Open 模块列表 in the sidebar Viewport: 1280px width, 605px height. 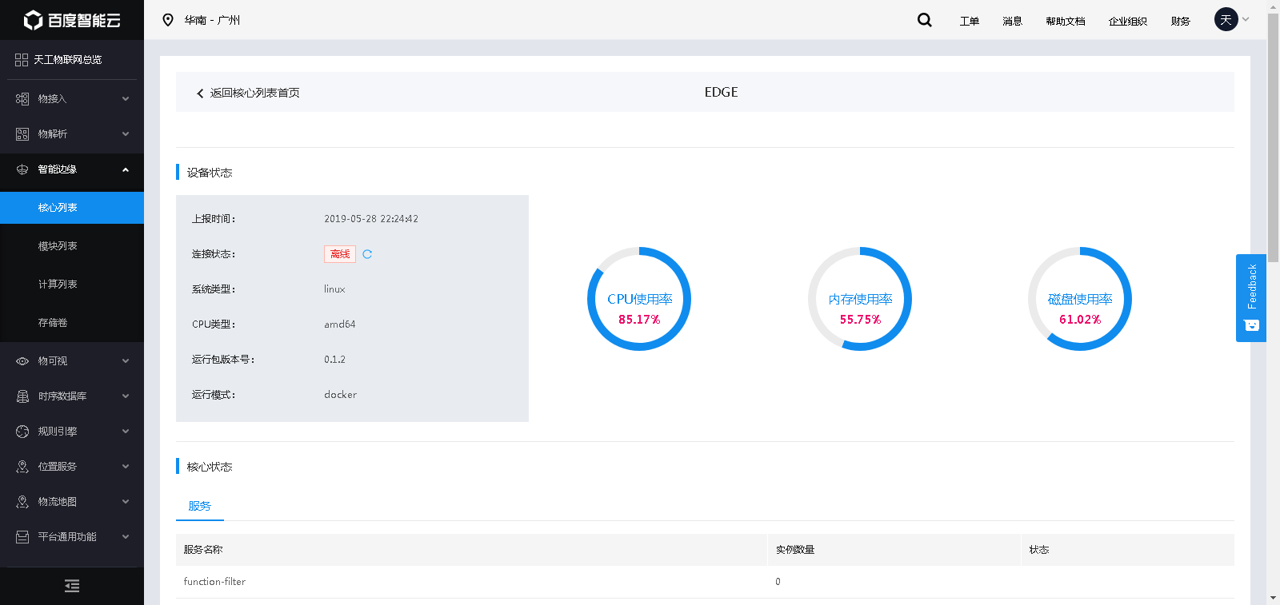[x=72, y=246]
